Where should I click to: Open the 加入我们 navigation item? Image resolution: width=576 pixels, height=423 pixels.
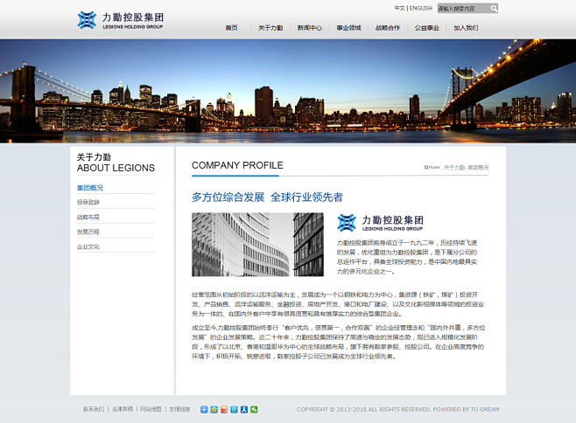point(466,28)
